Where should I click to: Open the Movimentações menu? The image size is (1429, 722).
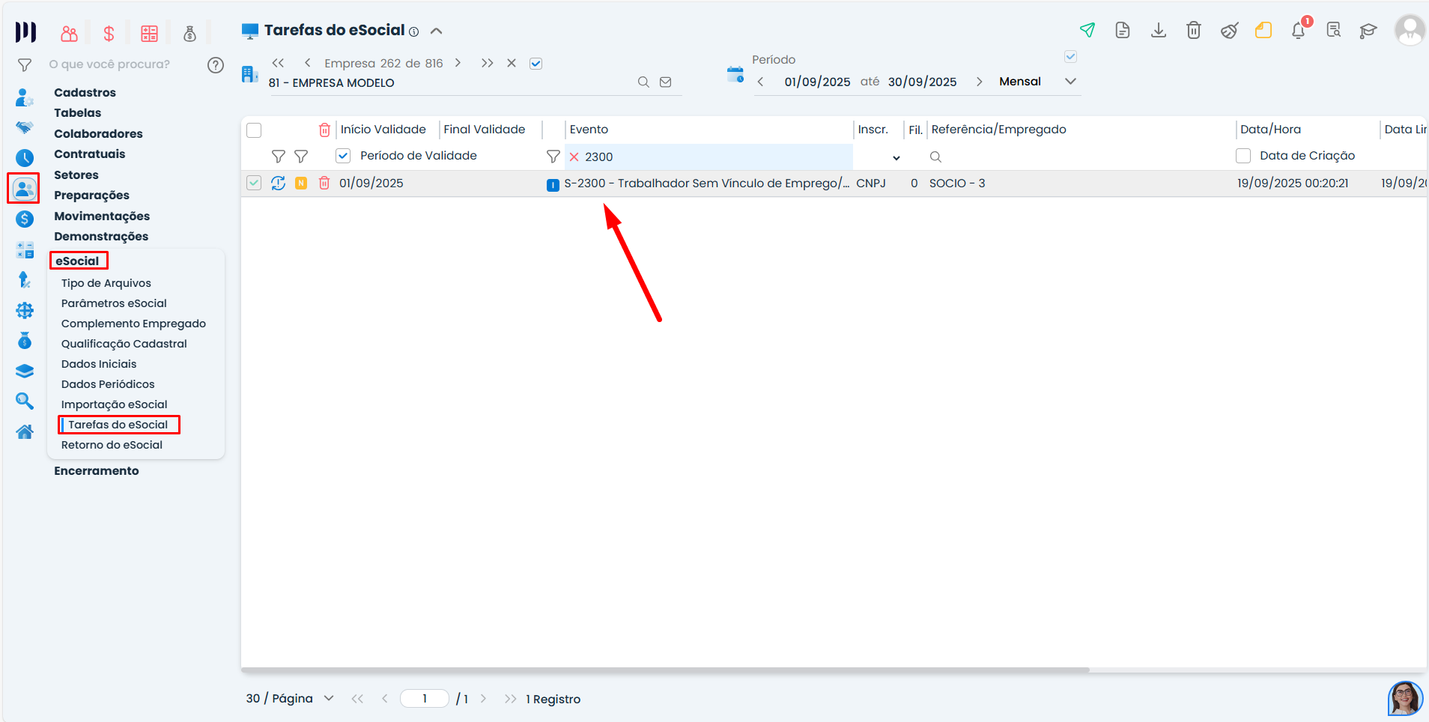pyautogui.click(x=102, y=216)
